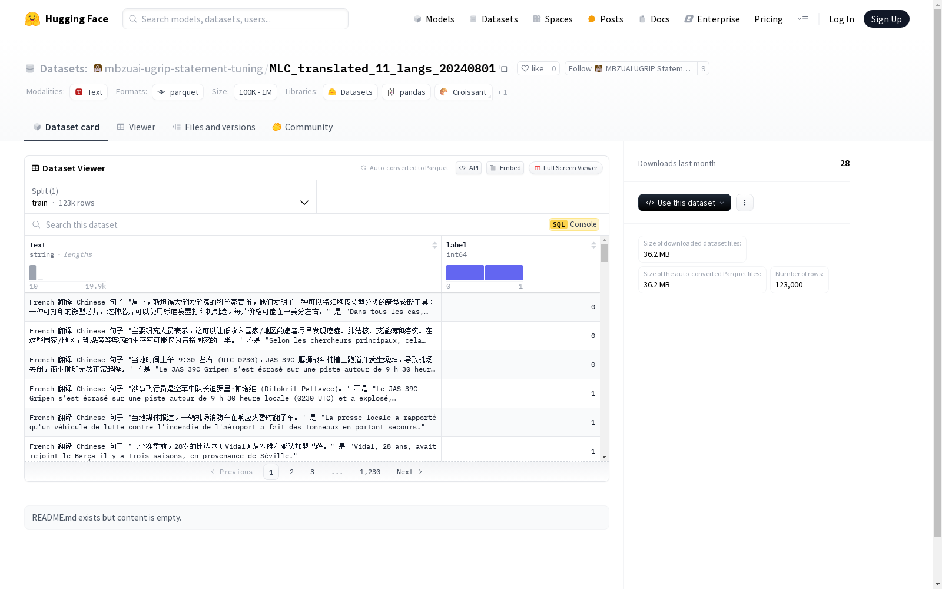Open the row about Vidal, 28 ans
This screenshot has width=942, height=589.
312,449
